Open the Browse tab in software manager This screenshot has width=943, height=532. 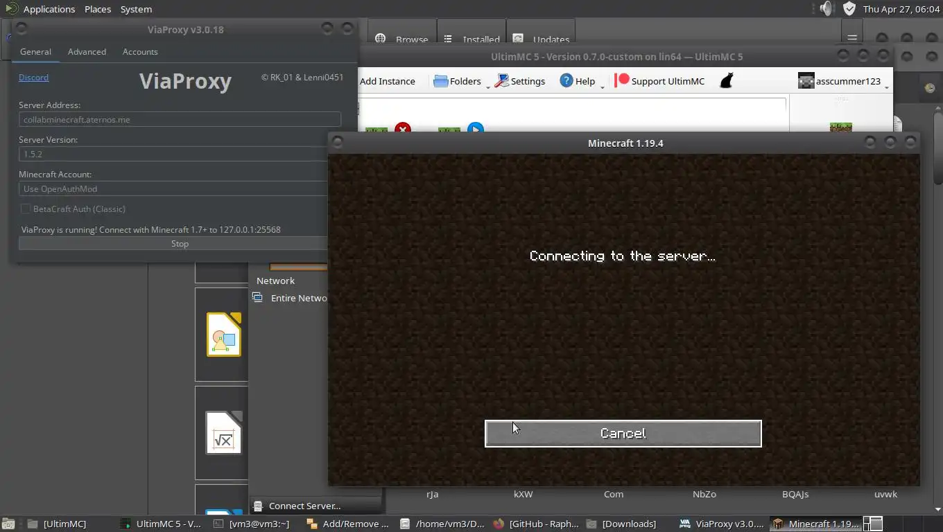click(x=402, y=39)
